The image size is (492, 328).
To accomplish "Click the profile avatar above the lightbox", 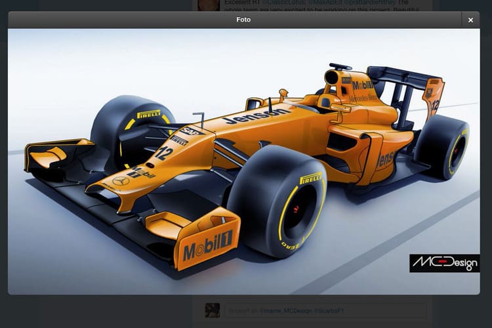I will pyautogui.click(x=209, y=5).
